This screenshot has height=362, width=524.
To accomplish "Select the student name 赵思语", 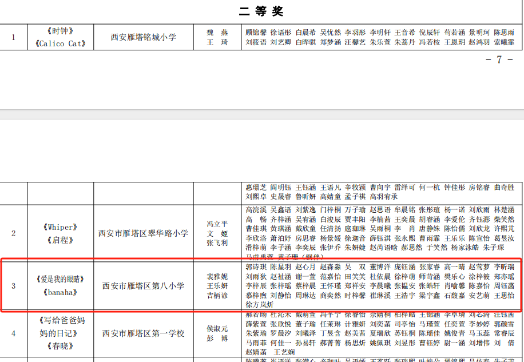I will tap(380, 210).
